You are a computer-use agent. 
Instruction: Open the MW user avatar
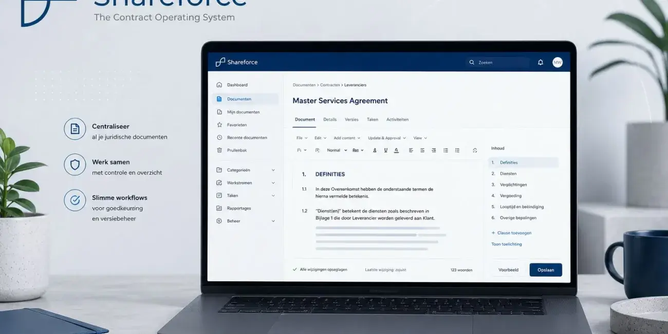pyautogui.click(x=558, y=62)
